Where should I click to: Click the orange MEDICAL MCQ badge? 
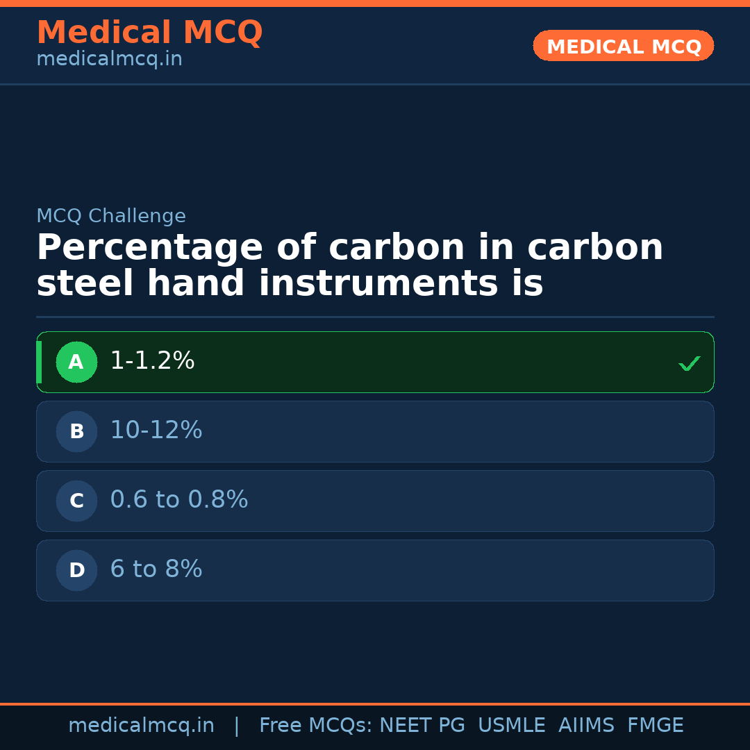point(624,47)
